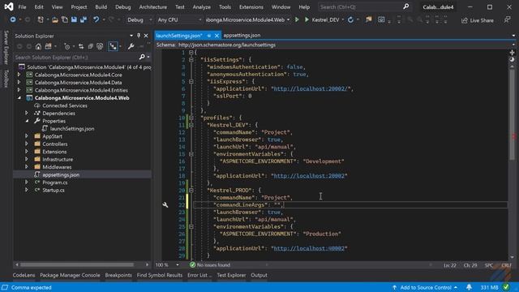The height and width of the screenshot is (292, 519).
Task: Toggle Show All Files in Solution Explorer
Action: [x=100, y=46]
